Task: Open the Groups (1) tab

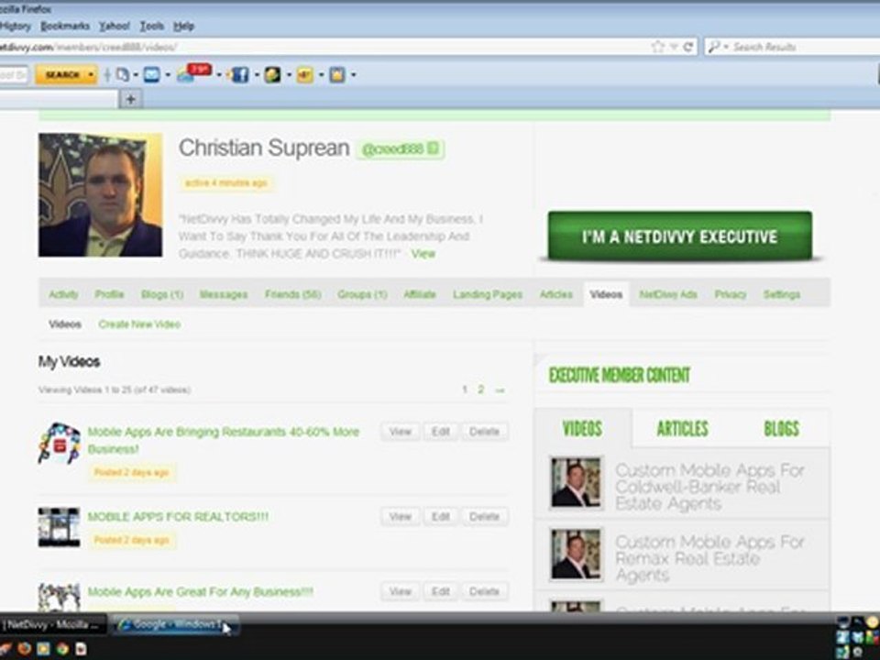Action: click(362, 294)
